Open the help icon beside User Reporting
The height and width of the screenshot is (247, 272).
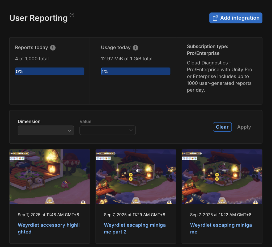72,15
